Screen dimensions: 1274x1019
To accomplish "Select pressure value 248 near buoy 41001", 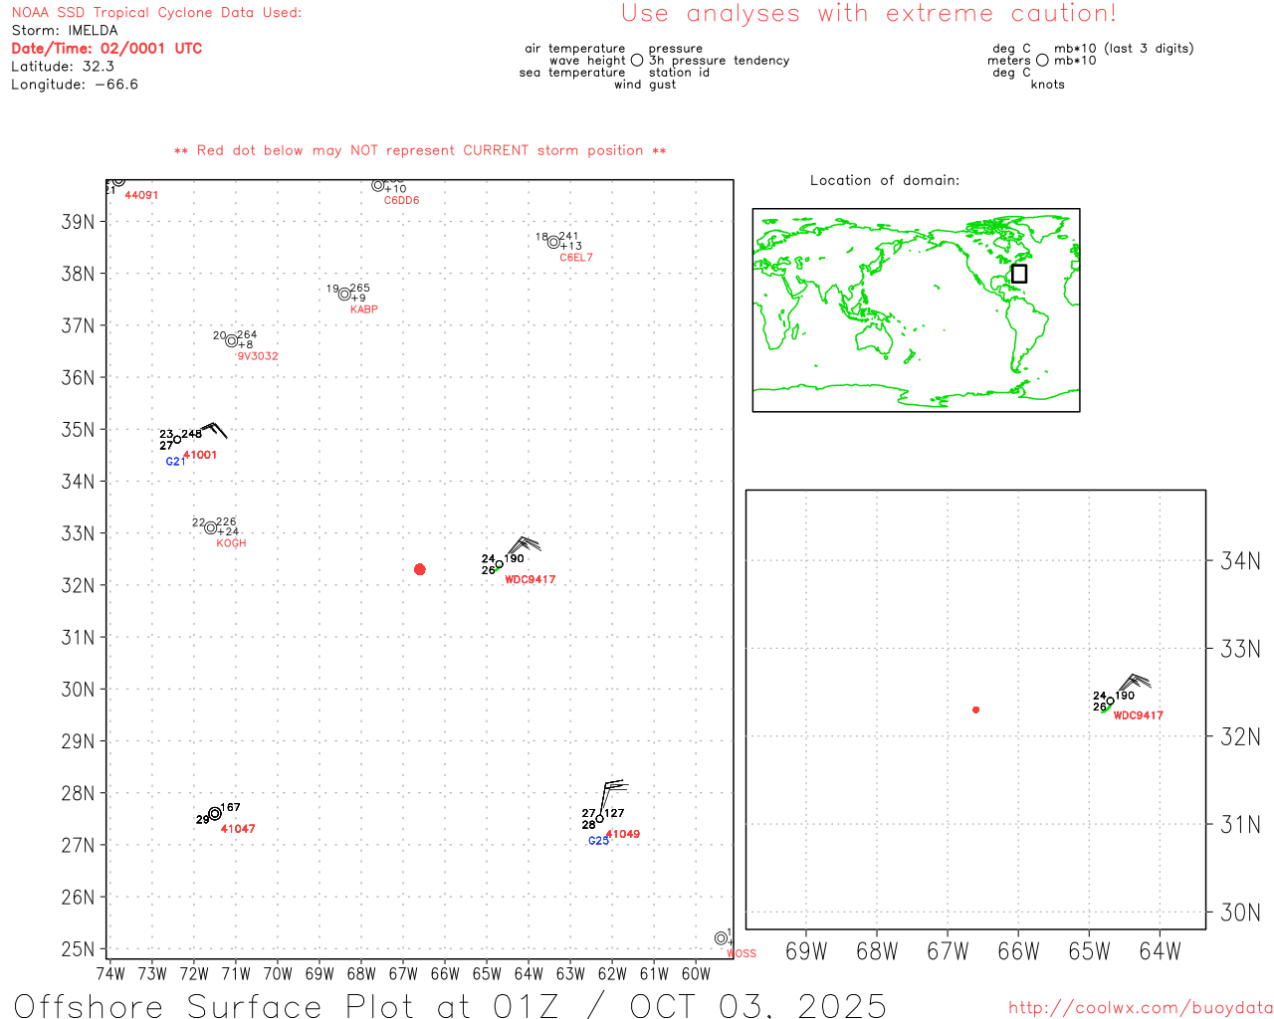I will [x=192, y=434].
